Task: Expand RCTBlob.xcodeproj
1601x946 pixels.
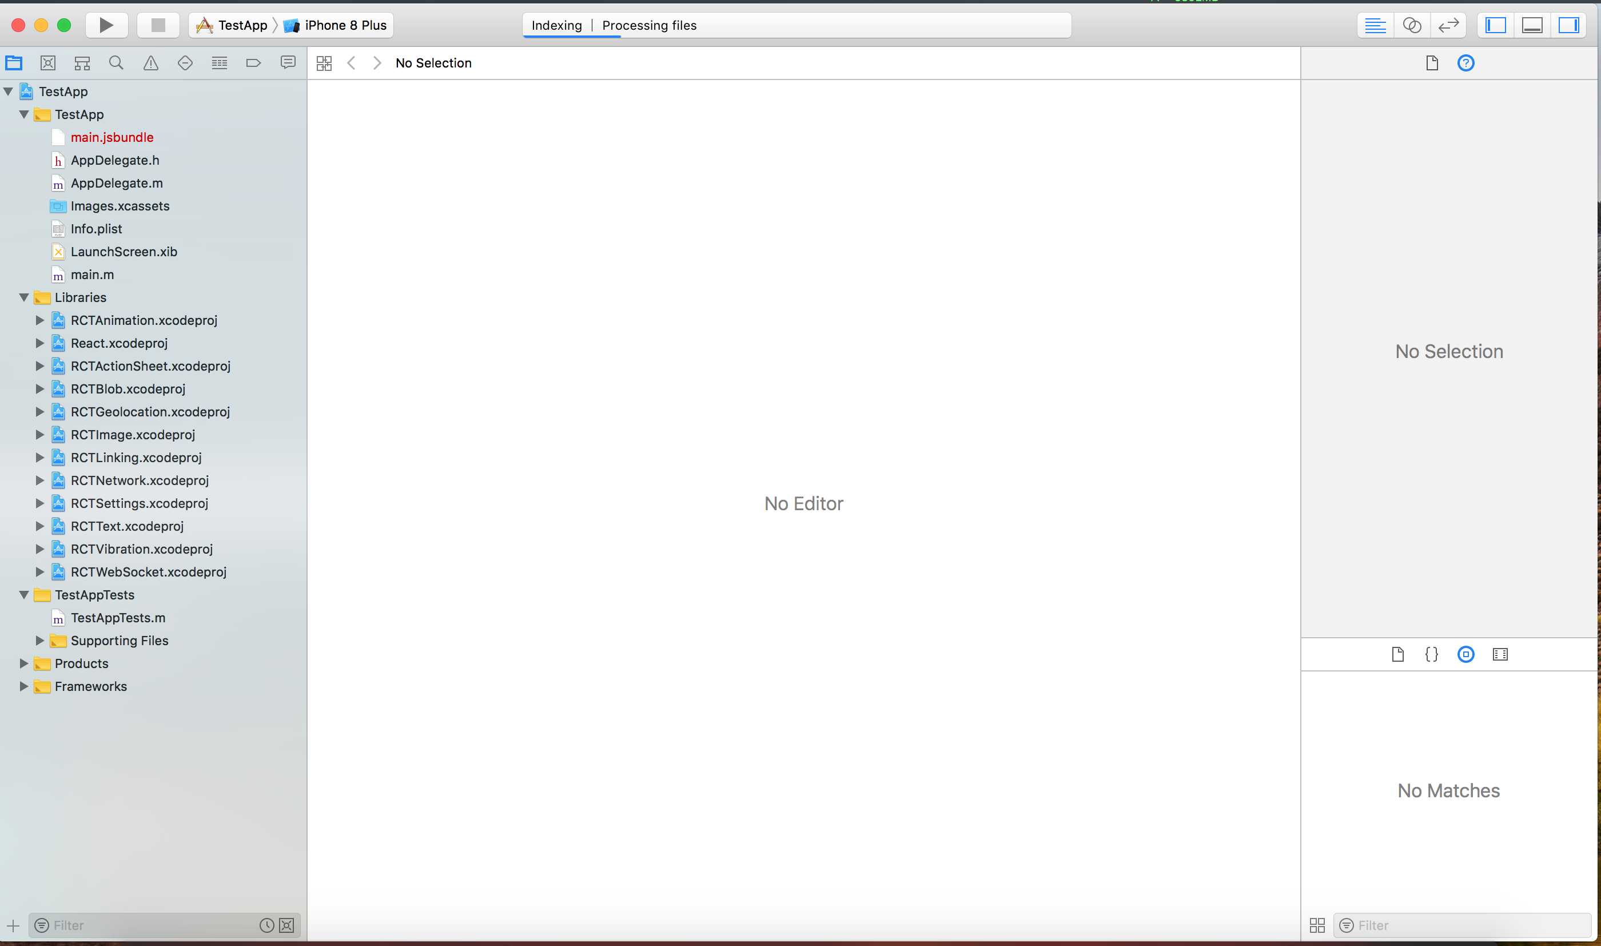Action: pos(39,389)
